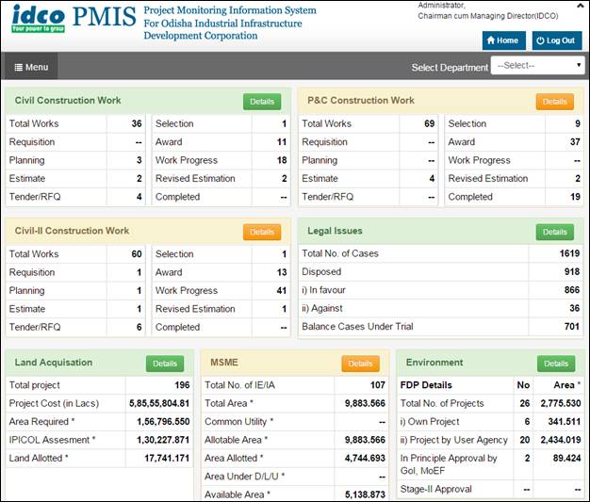Click the idco logo

click(x=38, y=19)
